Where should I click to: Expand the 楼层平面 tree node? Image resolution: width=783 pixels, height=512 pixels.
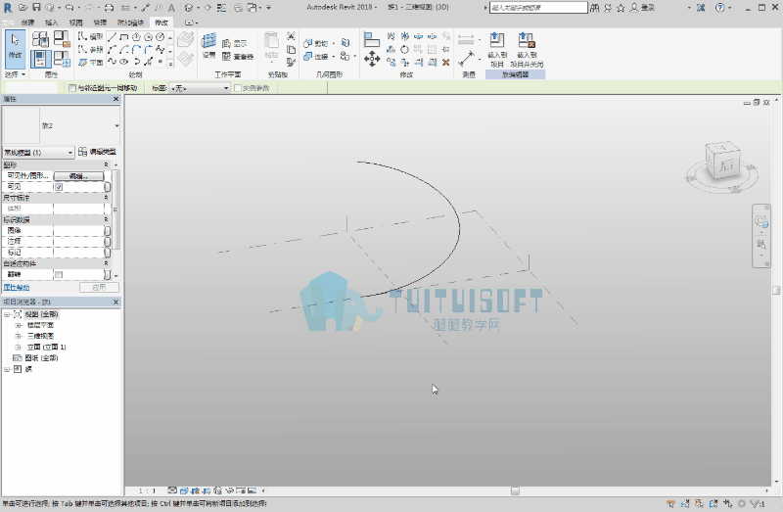[18, 325]
